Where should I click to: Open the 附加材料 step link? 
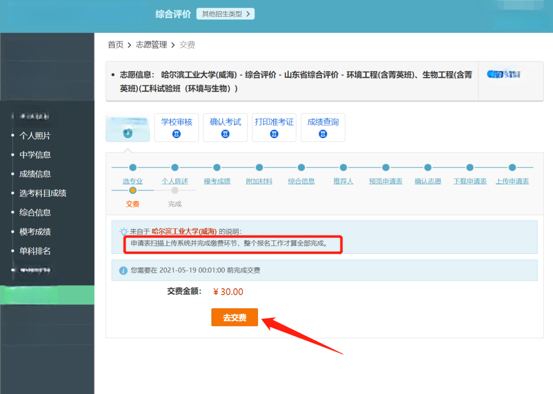[259, 181]
